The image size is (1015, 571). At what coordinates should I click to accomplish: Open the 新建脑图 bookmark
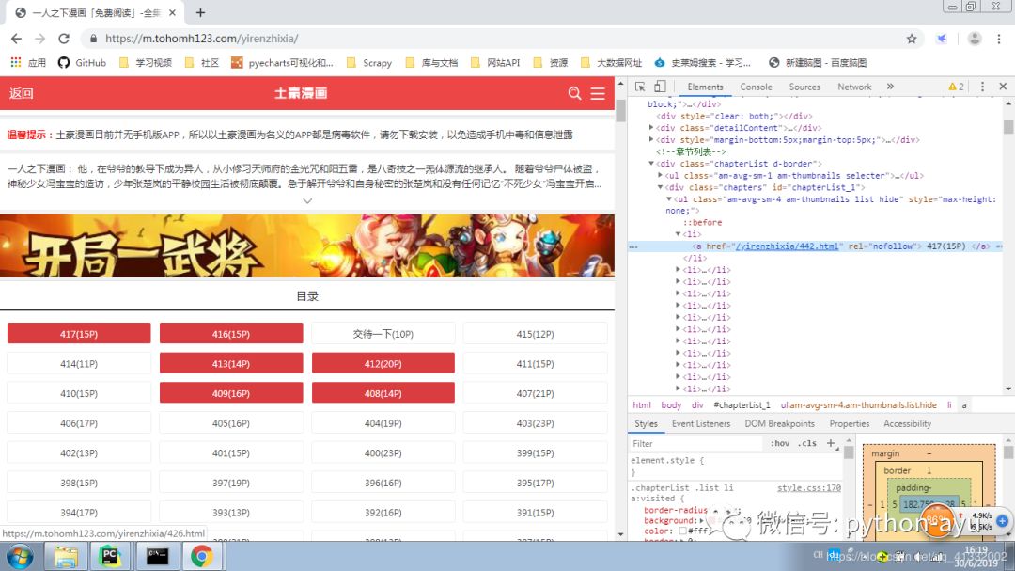[x=817, y=62]
